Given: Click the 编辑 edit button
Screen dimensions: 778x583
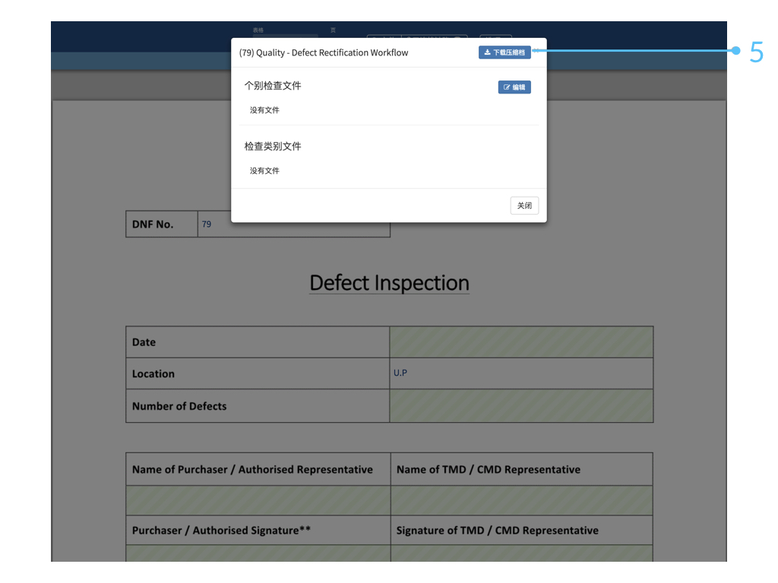Looking at the screenshot, I should coord(514,87).
